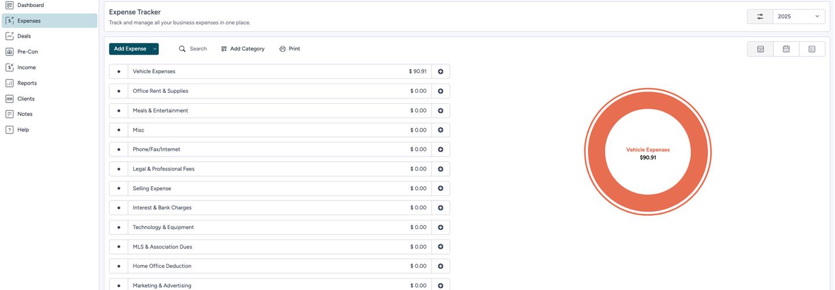
Task: Add an expense to Meals & Entertainment
Action: click(x=440, y=110)
